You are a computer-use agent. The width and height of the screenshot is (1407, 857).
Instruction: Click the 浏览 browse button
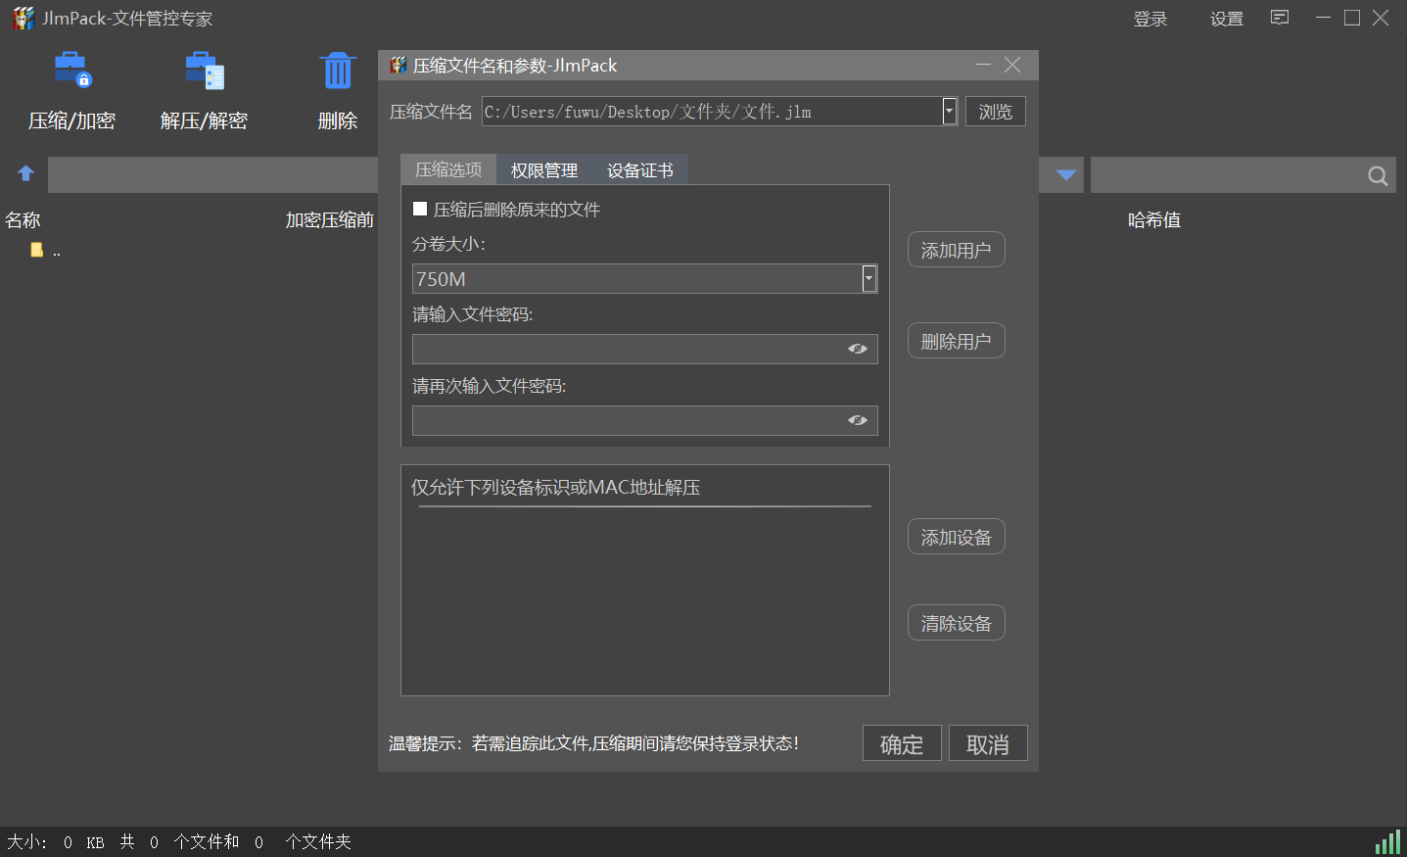[x=996, y=112]
